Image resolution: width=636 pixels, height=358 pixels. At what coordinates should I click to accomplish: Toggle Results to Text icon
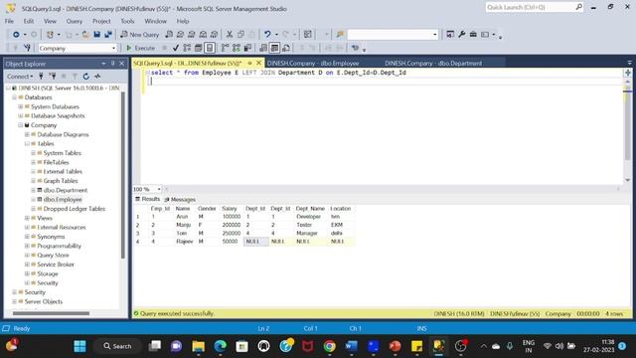(x=263, y=48)
